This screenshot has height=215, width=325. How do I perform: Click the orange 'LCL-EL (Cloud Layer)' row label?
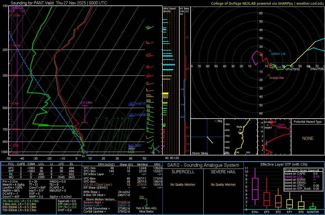pyautogui.click(x=97, y=185)
